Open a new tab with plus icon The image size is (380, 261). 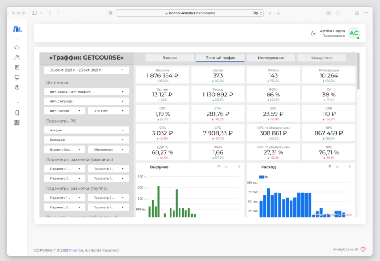pyautogui.click(x=366, y=13)
